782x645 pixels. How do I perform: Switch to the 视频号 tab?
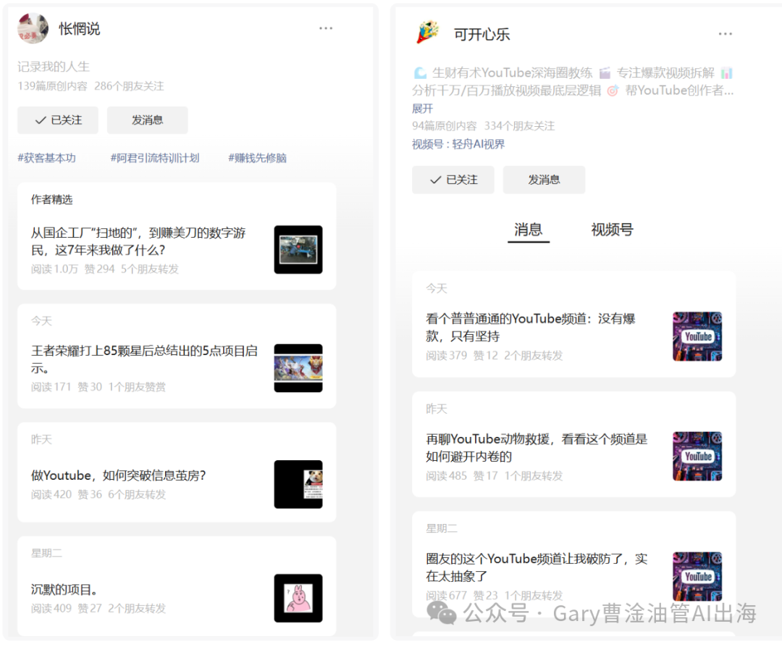(x=612, y=230)
